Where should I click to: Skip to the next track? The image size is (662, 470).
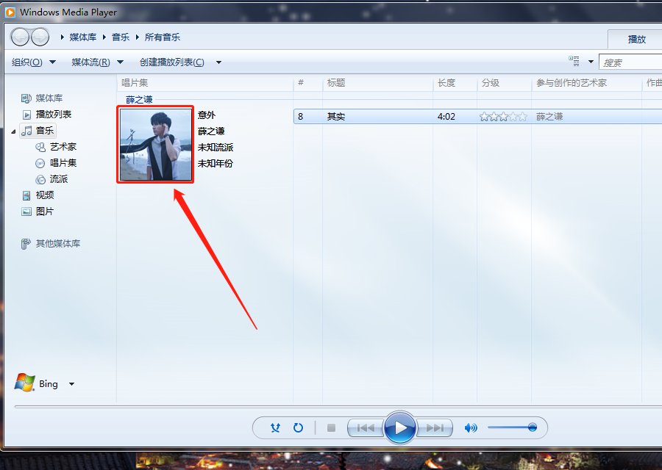[433, 427]
